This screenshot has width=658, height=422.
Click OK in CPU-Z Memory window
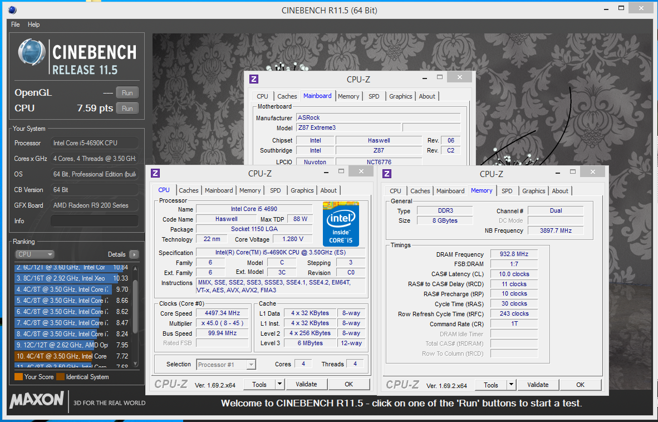581,385
